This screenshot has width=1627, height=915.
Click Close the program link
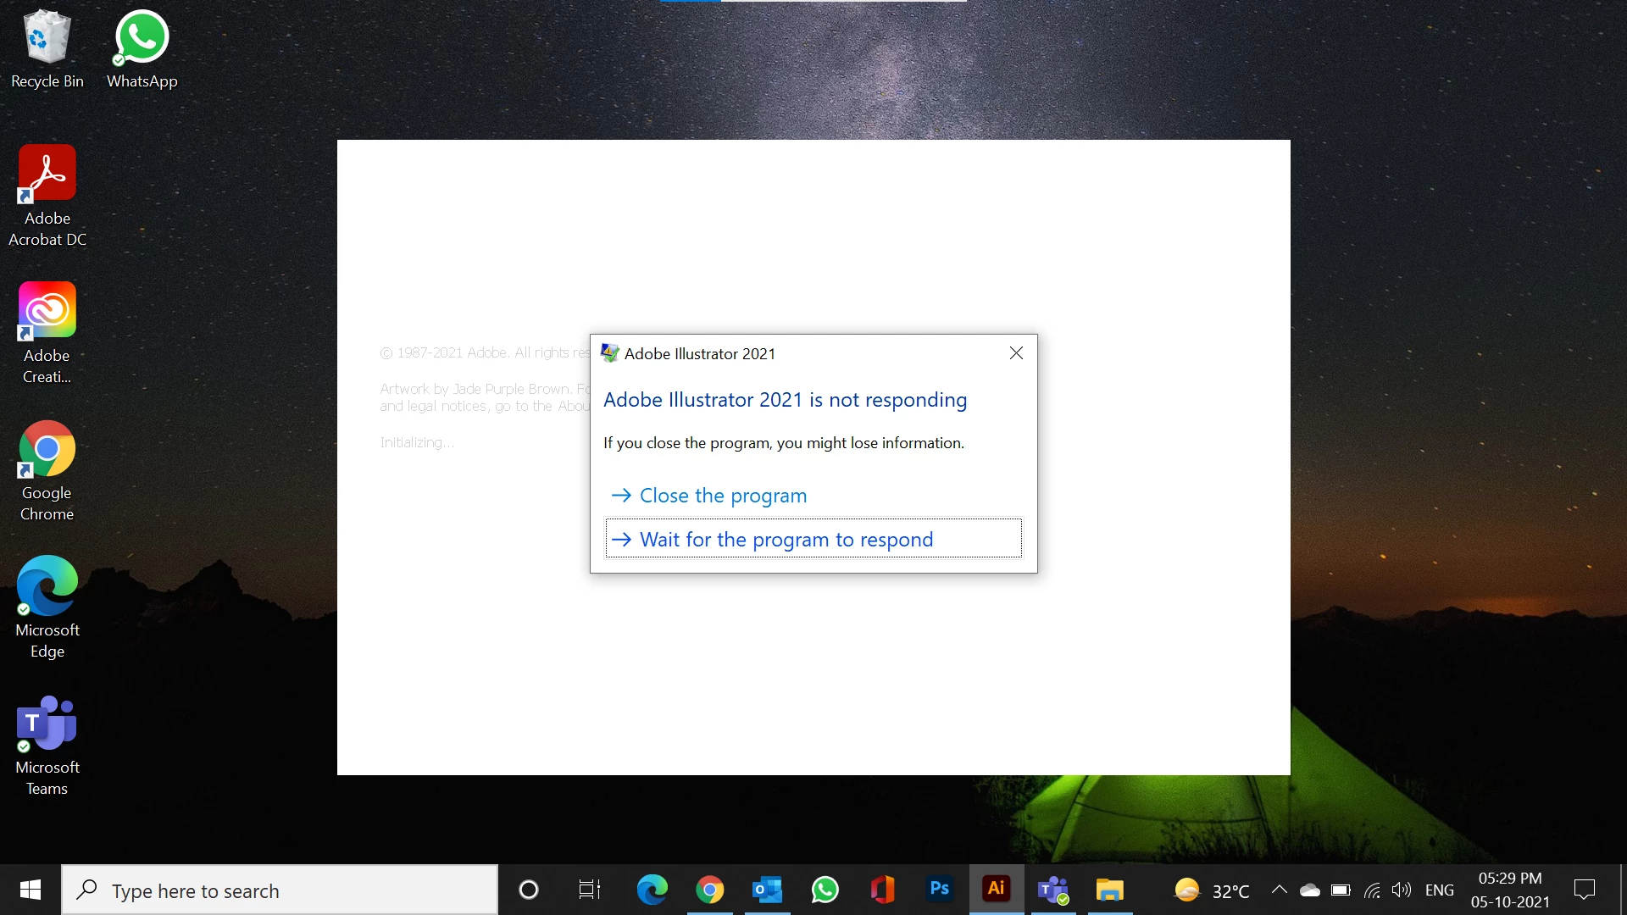coord(722,496)
